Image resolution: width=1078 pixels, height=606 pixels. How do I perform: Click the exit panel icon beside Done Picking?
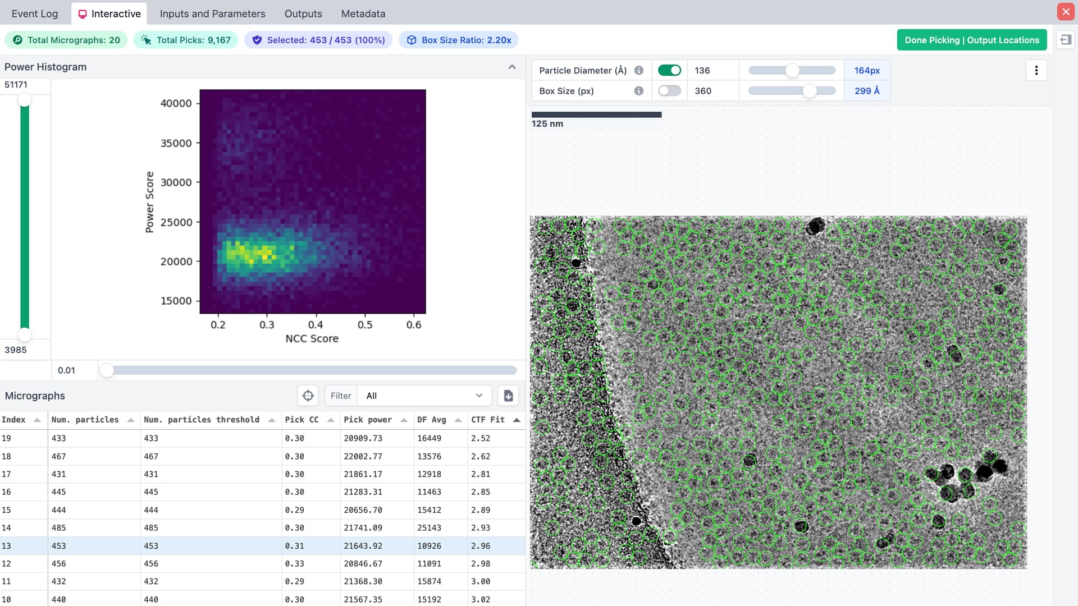point(1065,40)
